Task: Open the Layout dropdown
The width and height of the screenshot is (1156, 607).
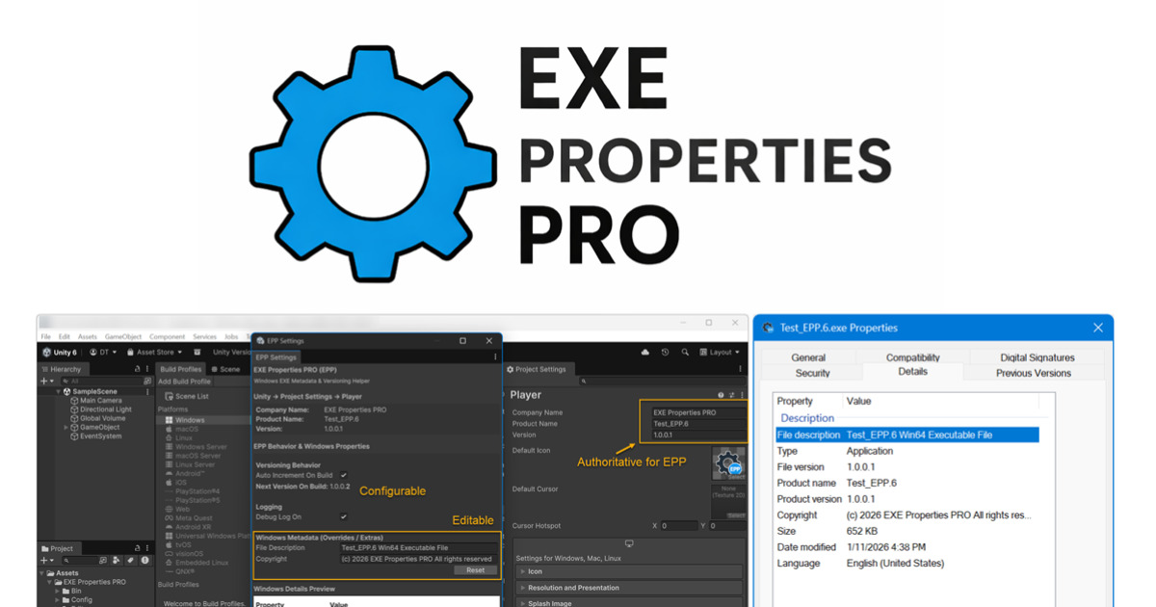Action: click(x=720, y=353)
